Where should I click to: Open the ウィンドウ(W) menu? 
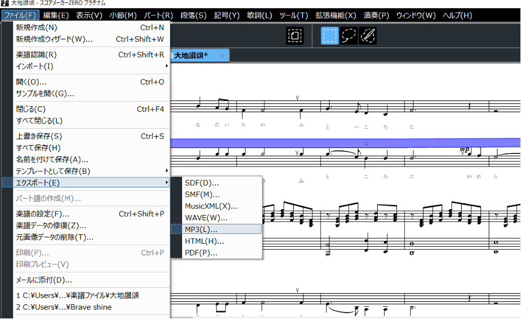tap(416, 15)
